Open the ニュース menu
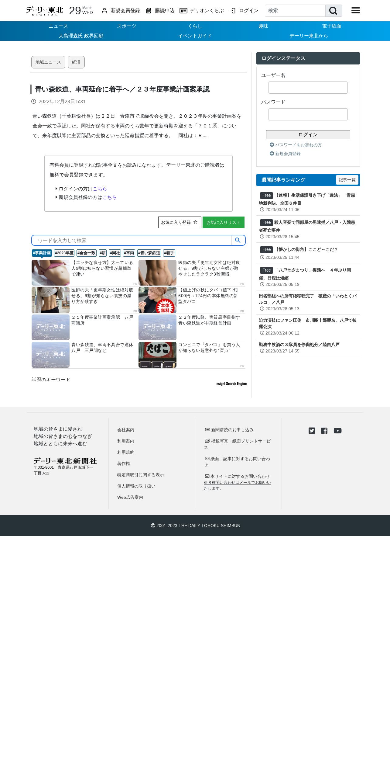The image size is (390, 781). click(x=58, y=26)
